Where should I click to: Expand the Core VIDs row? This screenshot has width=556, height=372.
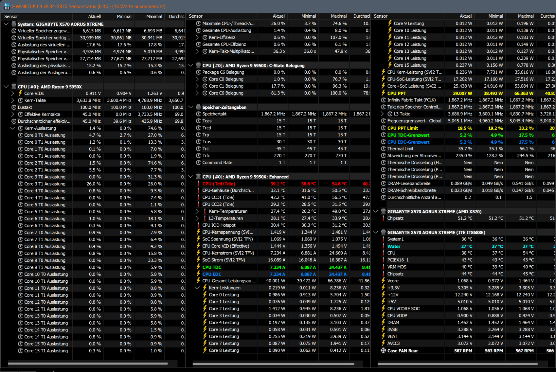[x=12, y=93]
